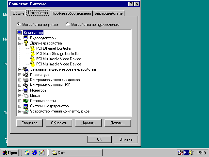Click the Звуковые, видео и игровые устройства icon
Image resolution: width=209 pixels, height=157 pixels.
pos(26,69)
